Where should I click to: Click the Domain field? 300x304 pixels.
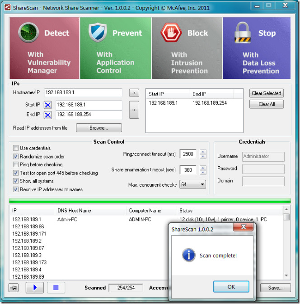pos(263,181)
